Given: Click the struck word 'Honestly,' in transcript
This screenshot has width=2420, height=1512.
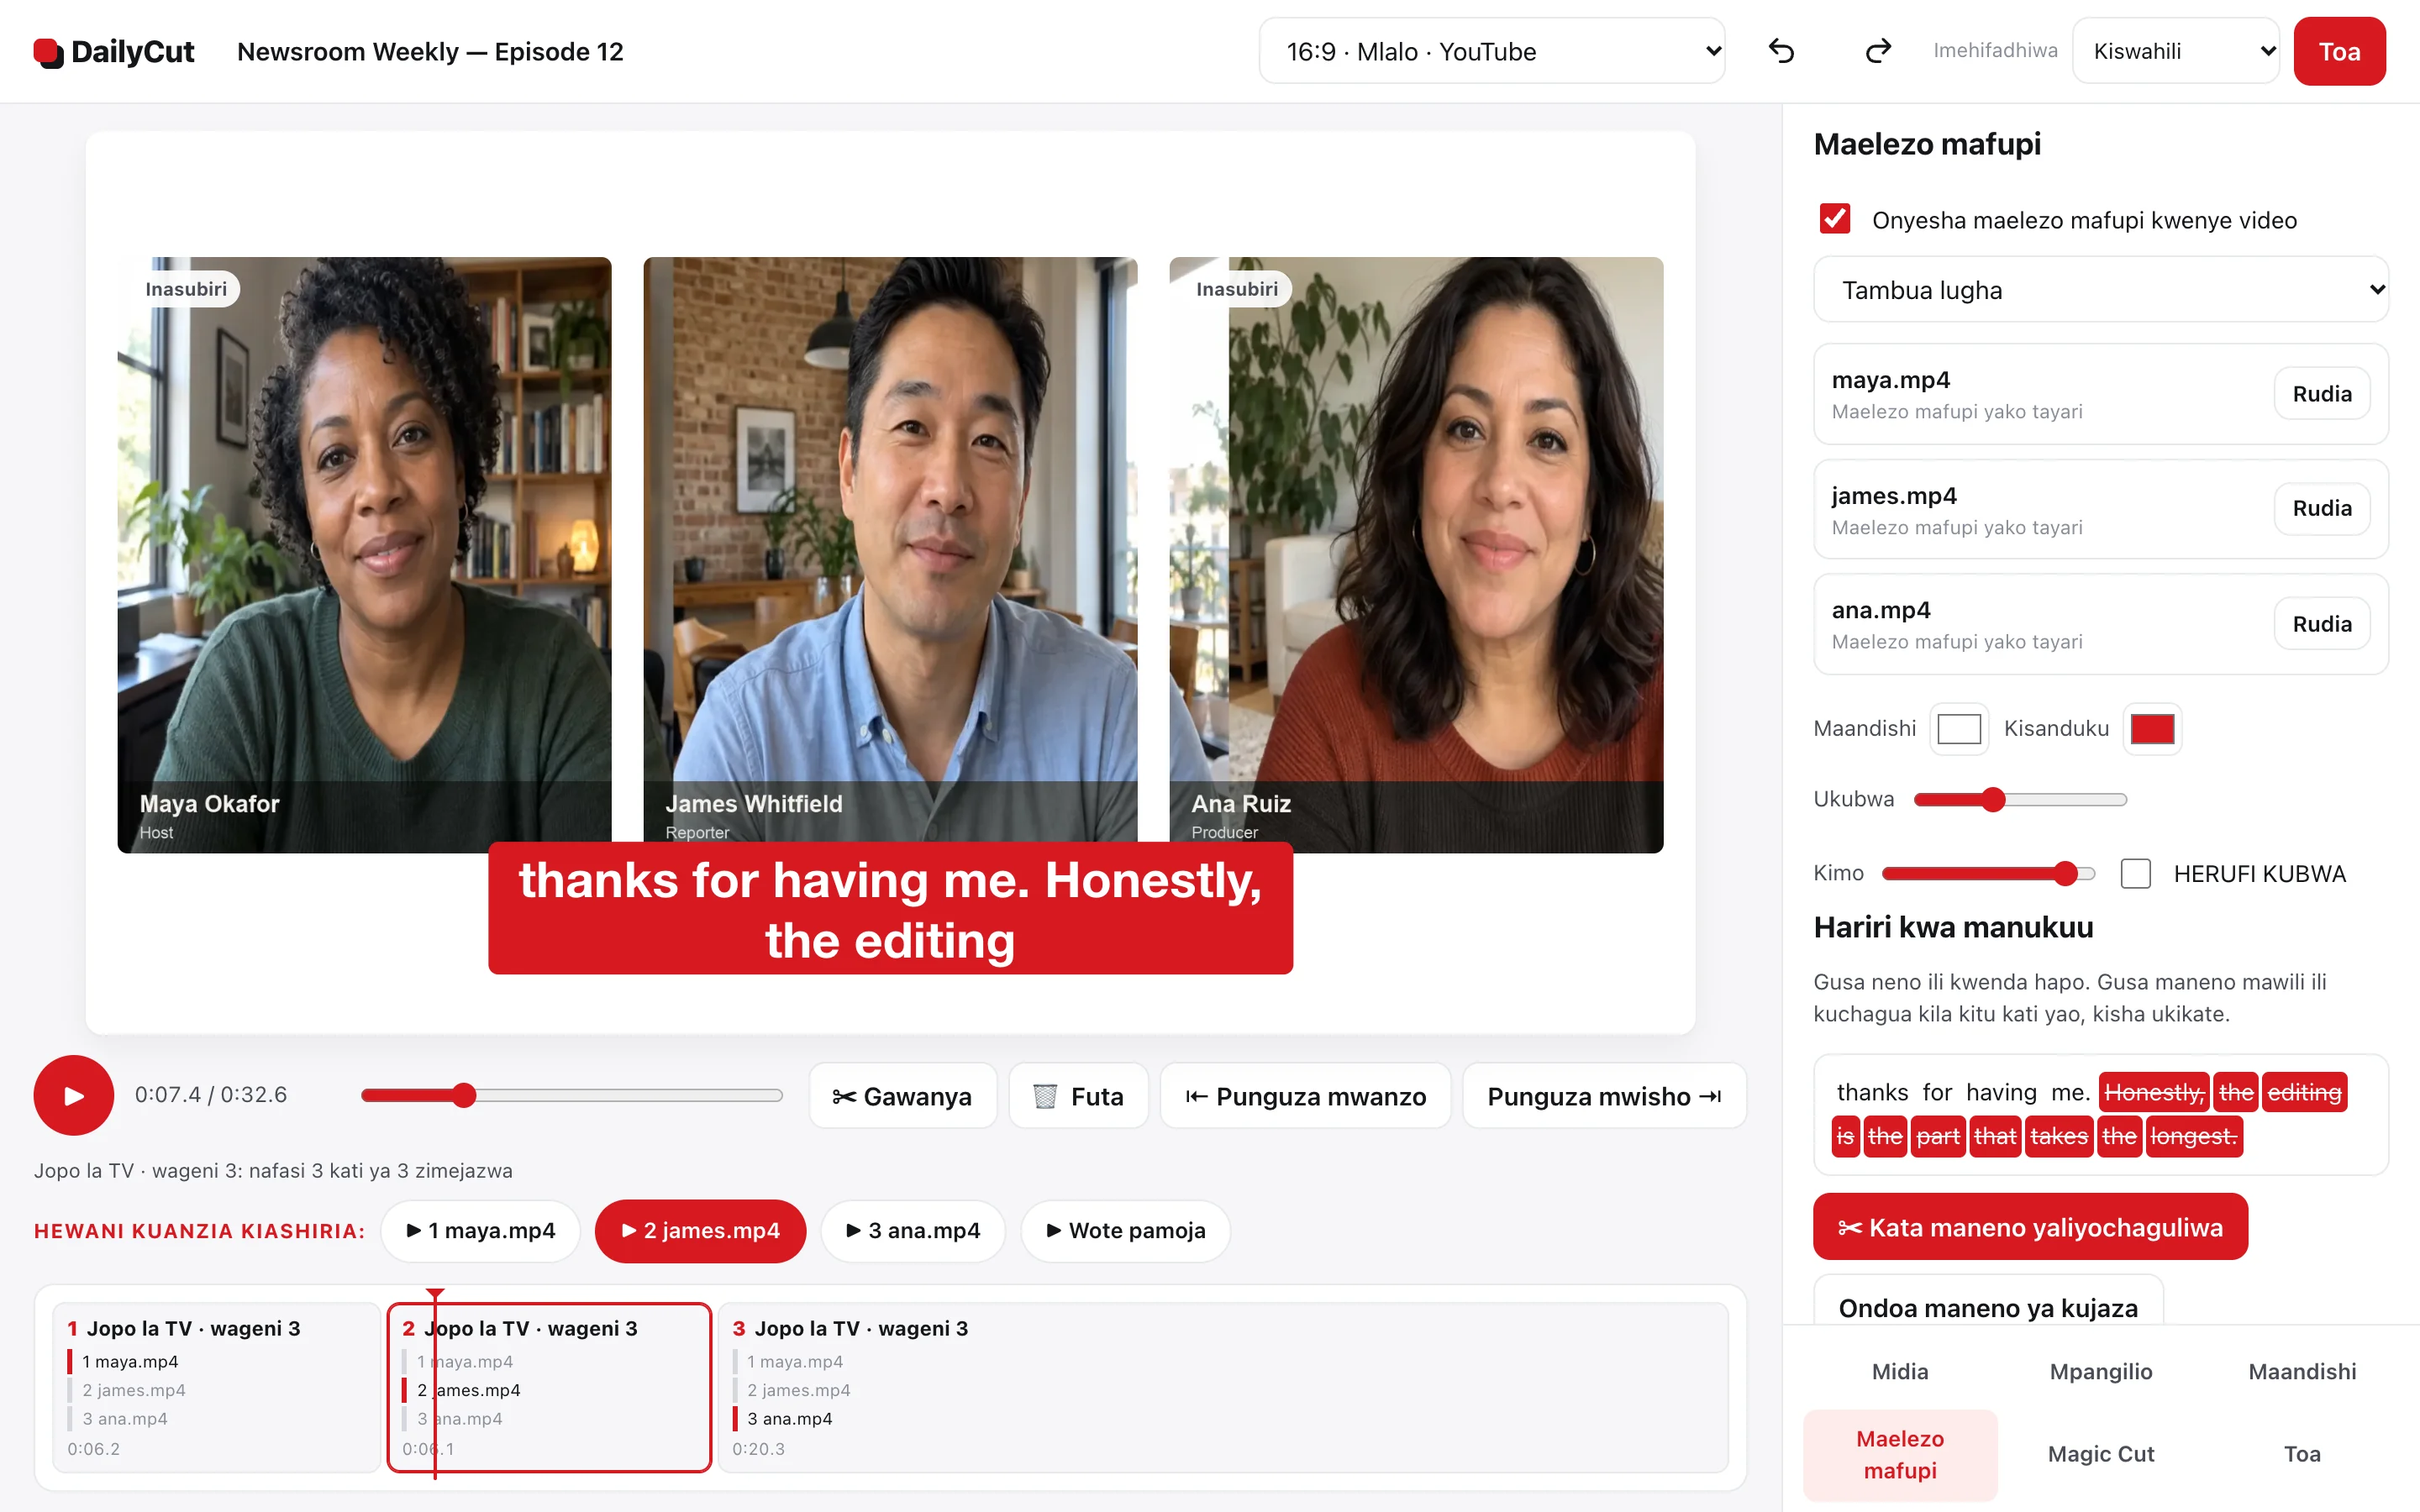Looking at the screenshot, I should click(2154, 1092).
